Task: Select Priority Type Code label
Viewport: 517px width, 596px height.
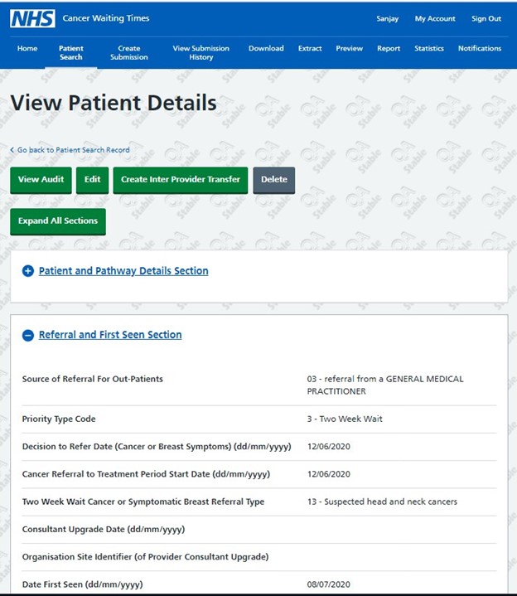Action: [59, 419]
